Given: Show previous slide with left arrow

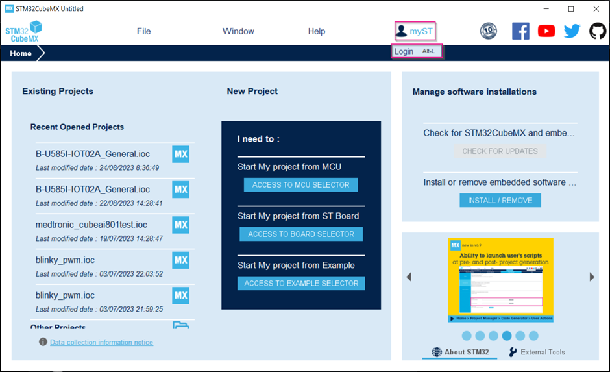Looking at the screenshot, I should [409, 277].
